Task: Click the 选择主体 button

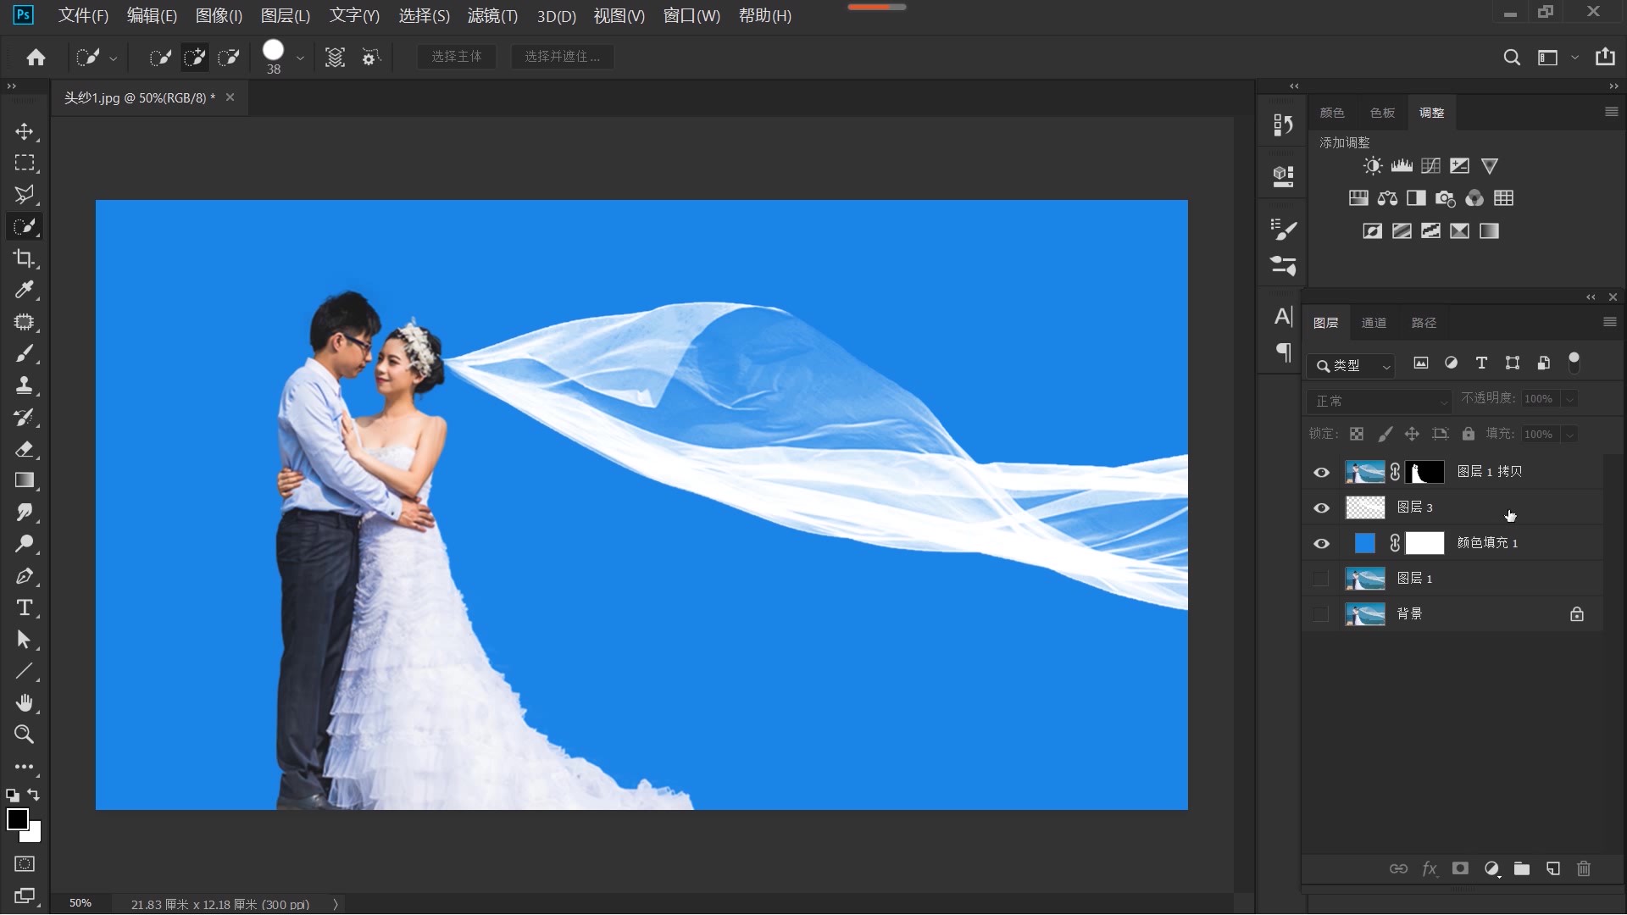Action: point(456,57)
